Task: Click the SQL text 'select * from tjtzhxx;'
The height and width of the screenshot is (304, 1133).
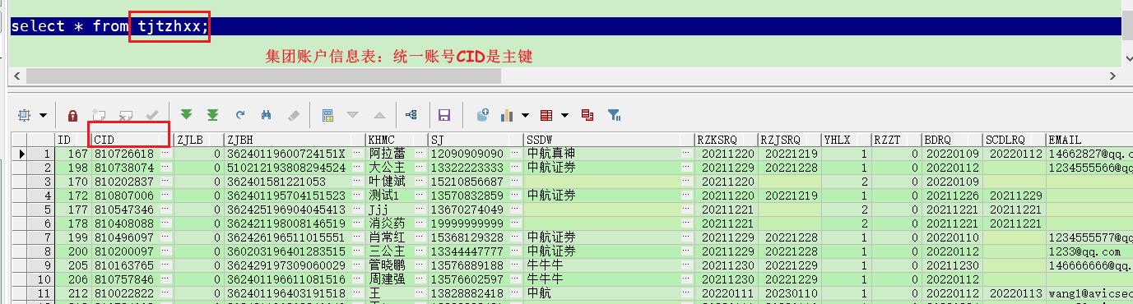Action: (110, 26)
